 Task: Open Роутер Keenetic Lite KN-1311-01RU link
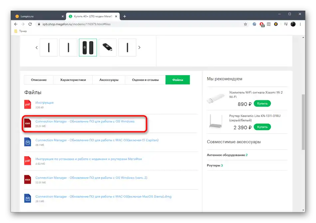pos(255,118)
